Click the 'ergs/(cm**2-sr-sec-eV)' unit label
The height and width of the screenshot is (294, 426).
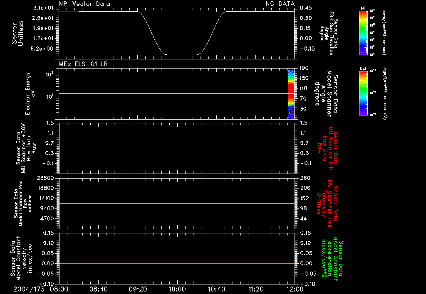(385, 93)
